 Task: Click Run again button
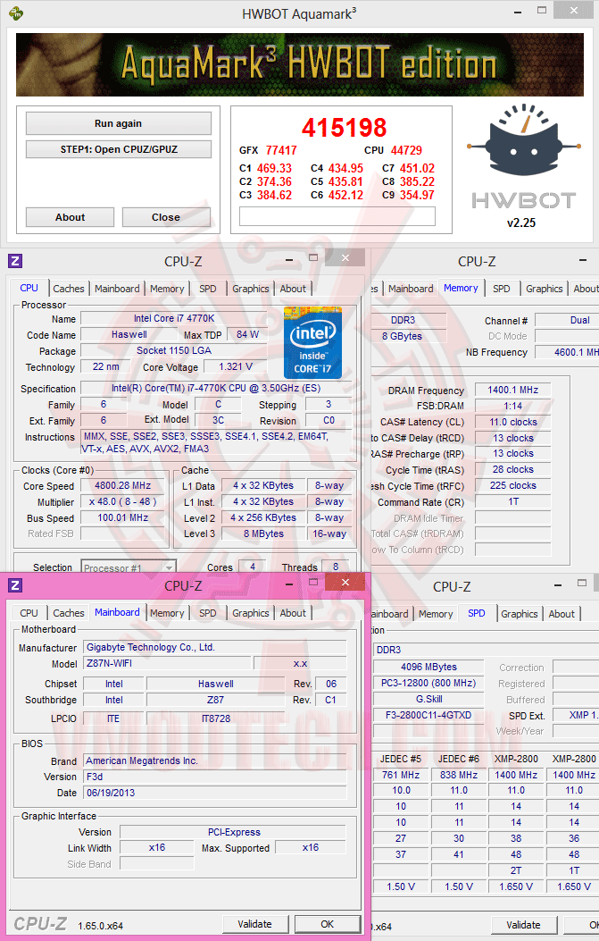pyautogui.click(x=118, y=123)
